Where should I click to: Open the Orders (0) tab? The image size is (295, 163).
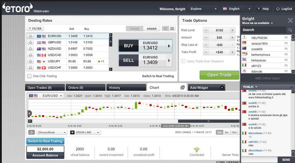(x=85, y=88)
